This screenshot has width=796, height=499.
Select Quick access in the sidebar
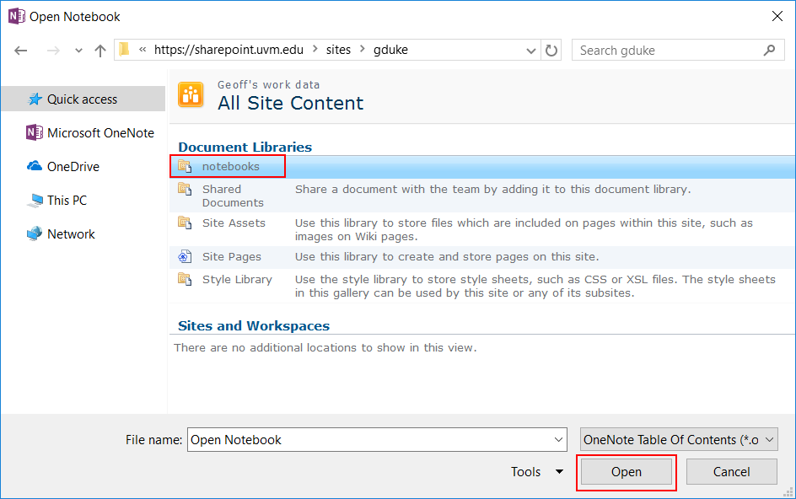82,99
